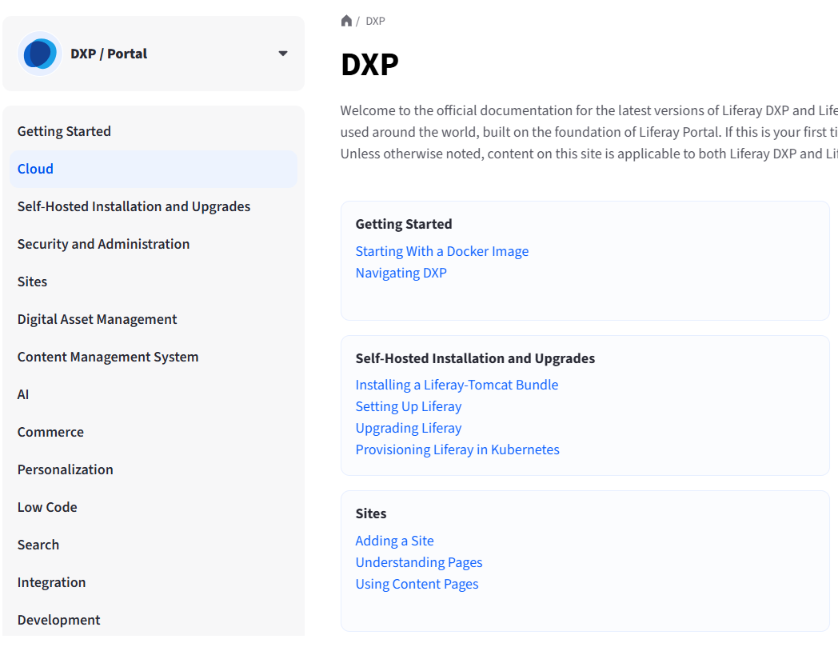Screen dimensions: 838x667
Task: Open Starting With a Docker Image
Action: coord(442,251)
